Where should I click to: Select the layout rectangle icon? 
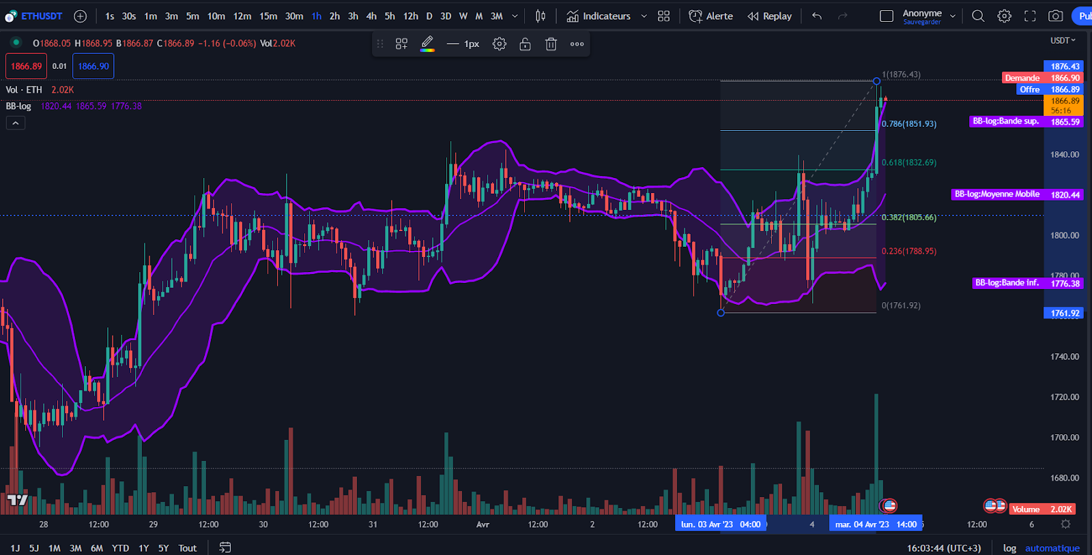pos(887,16)
